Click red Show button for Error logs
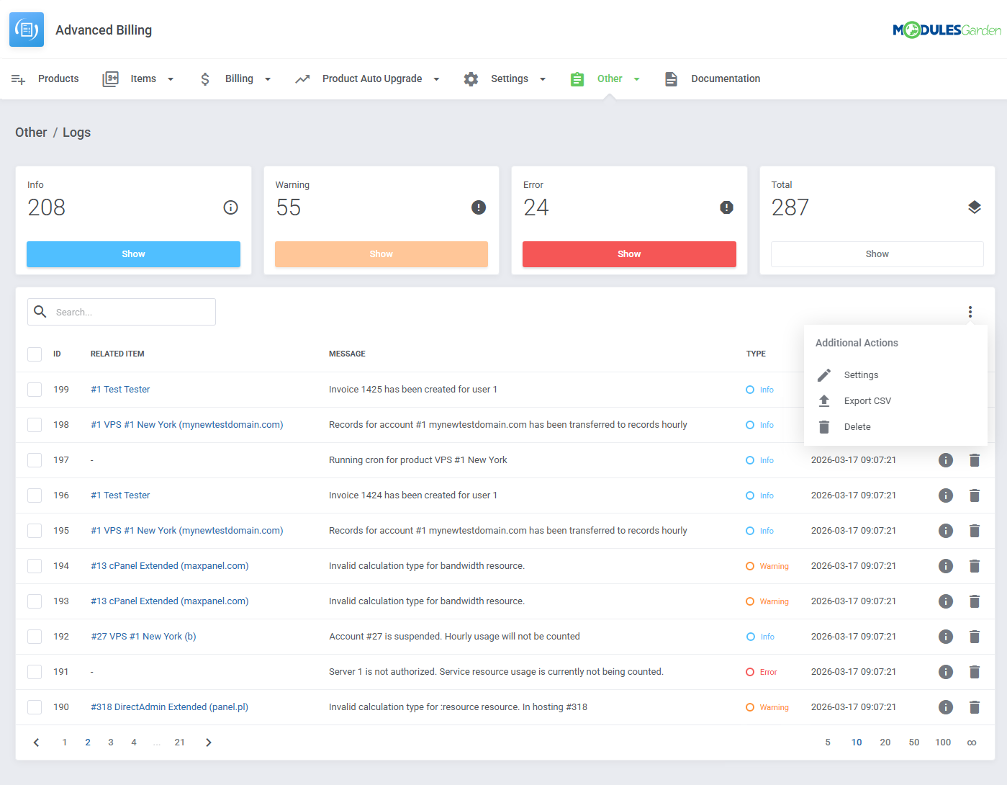The width and height of the screenshot is (1007, 785). click(629, 254)
